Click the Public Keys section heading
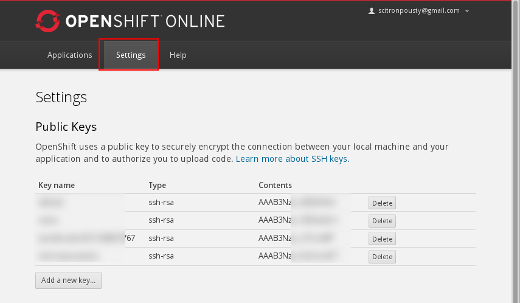520x303 pixels. point(66,127)
